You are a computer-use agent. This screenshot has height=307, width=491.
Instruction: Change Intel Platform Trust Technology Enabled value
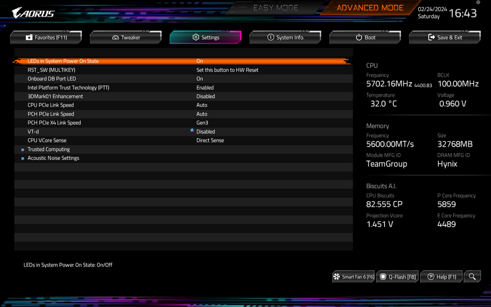[205, 87]
